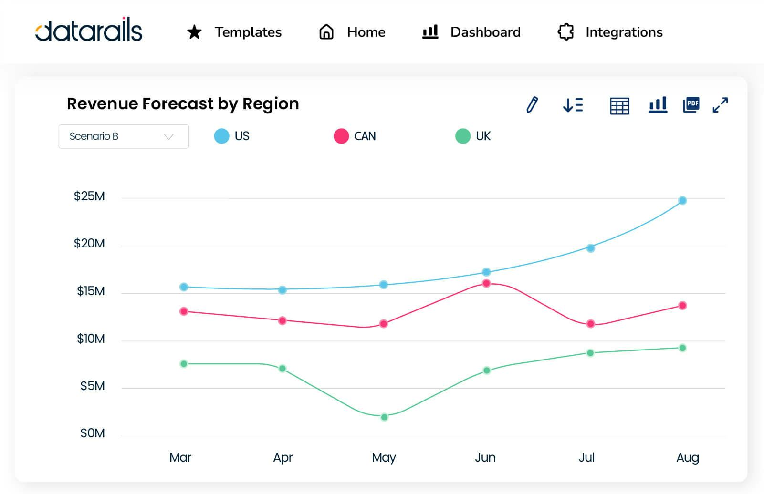Open the edit pencil icon
Screen dimensions: 764x494
pos(533,105)
